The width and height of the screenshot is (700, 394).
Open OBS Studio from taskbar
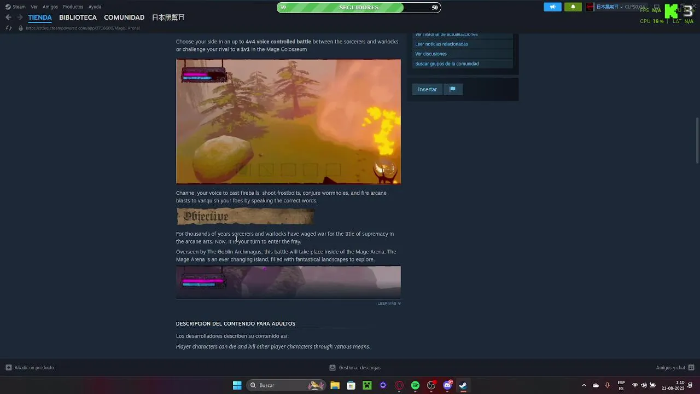tap(431, 385)
